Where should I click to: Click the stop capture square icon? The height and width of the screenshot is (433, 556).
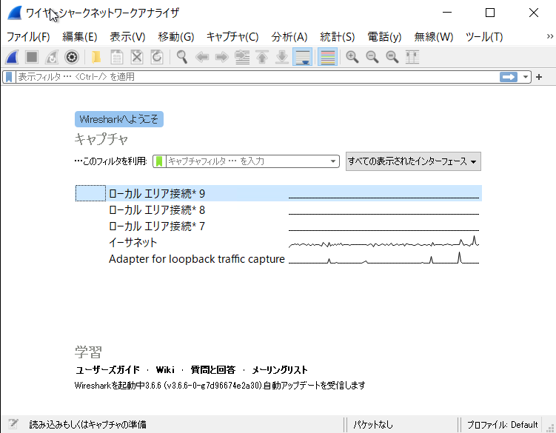[x=32, y=57]
